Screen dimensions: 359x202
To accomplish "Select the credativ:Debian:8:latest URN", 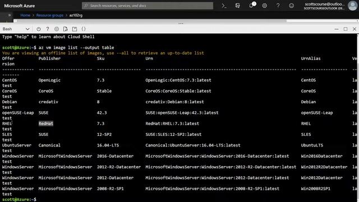I will click(174, 102).
